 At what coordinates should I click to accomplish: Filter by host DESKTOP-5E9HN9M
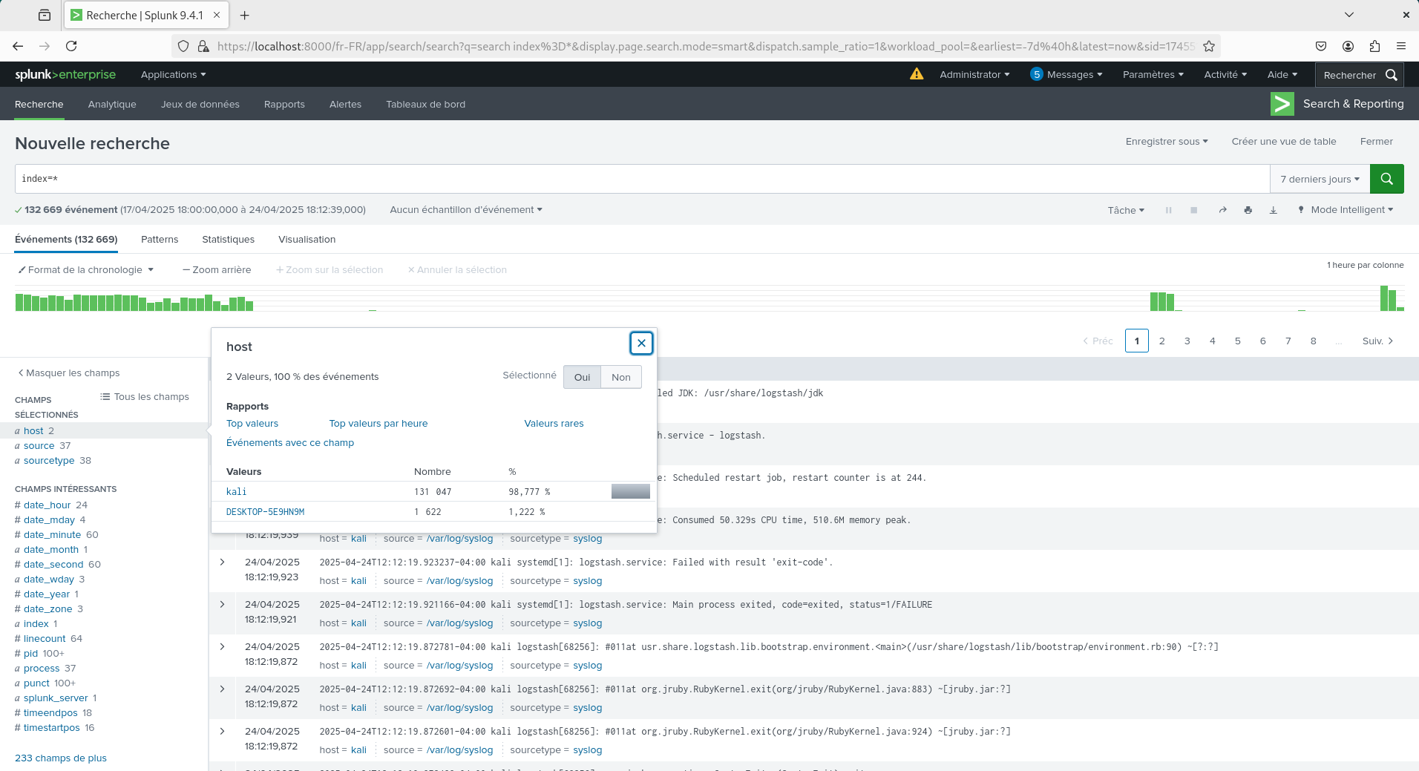265,512
